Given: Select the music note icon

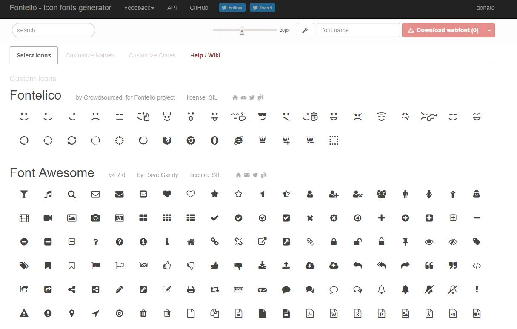Looking at the screenshot, I should (x=48, y=194).
